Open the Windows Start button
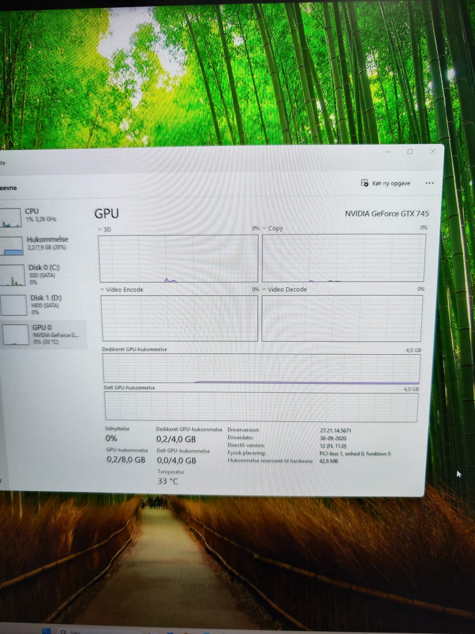475x634 pixels. (x=47, y=631)
